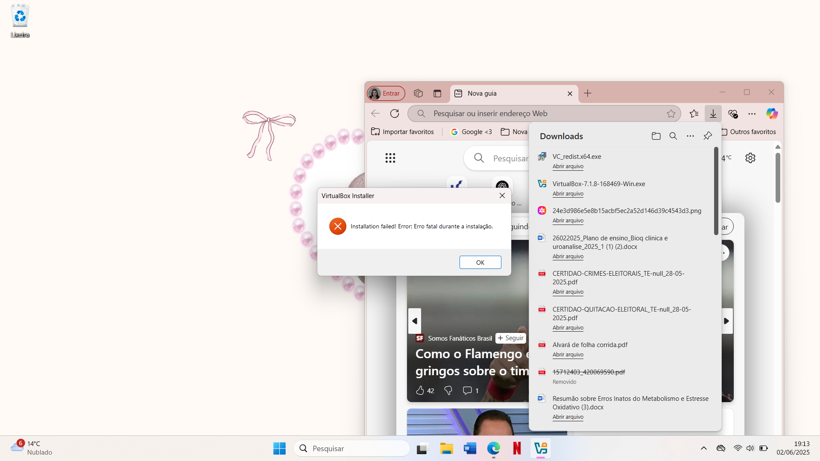Open Edge Settings and more menu

tap(752, 114)
